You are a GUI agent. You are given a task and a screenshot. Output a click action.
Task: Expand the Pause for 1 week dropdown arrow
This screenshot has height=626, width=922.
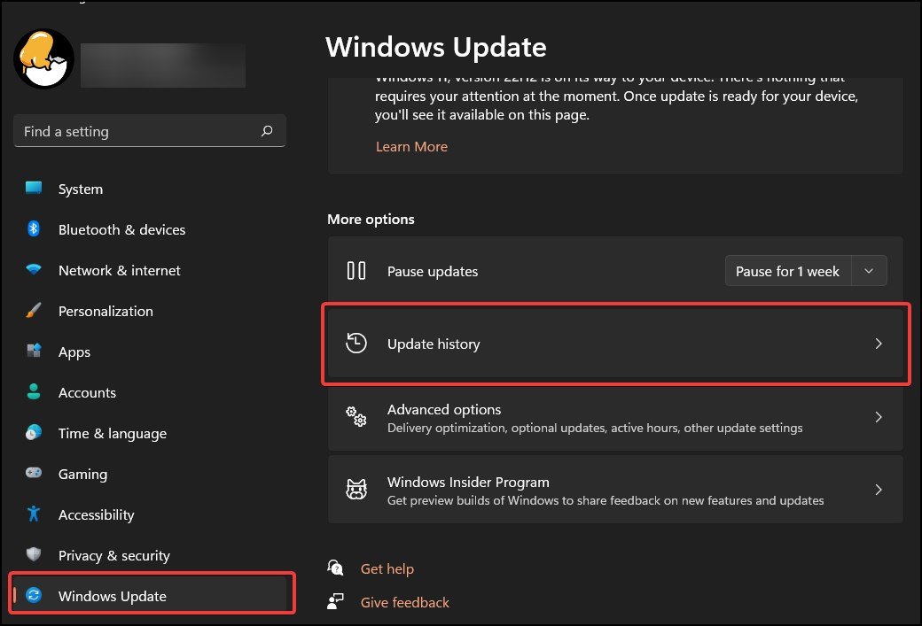click(x=869, y=271)
